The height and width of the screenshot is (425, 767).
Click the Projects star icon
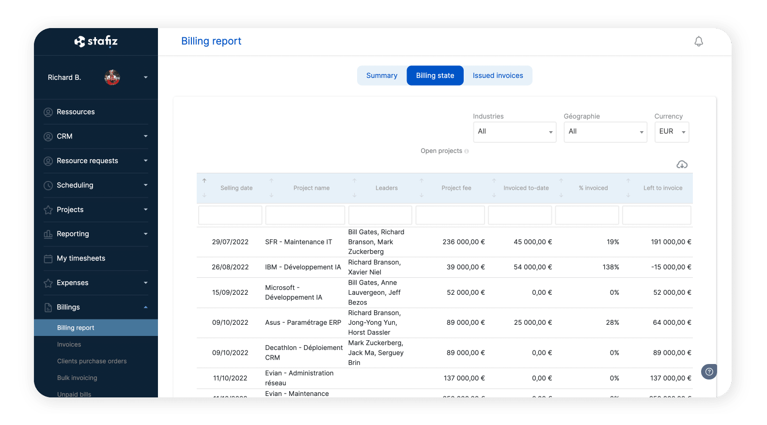click(48, 210)
